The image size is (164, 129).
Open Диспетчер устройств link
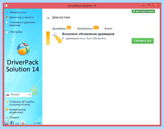click(21, 17)
